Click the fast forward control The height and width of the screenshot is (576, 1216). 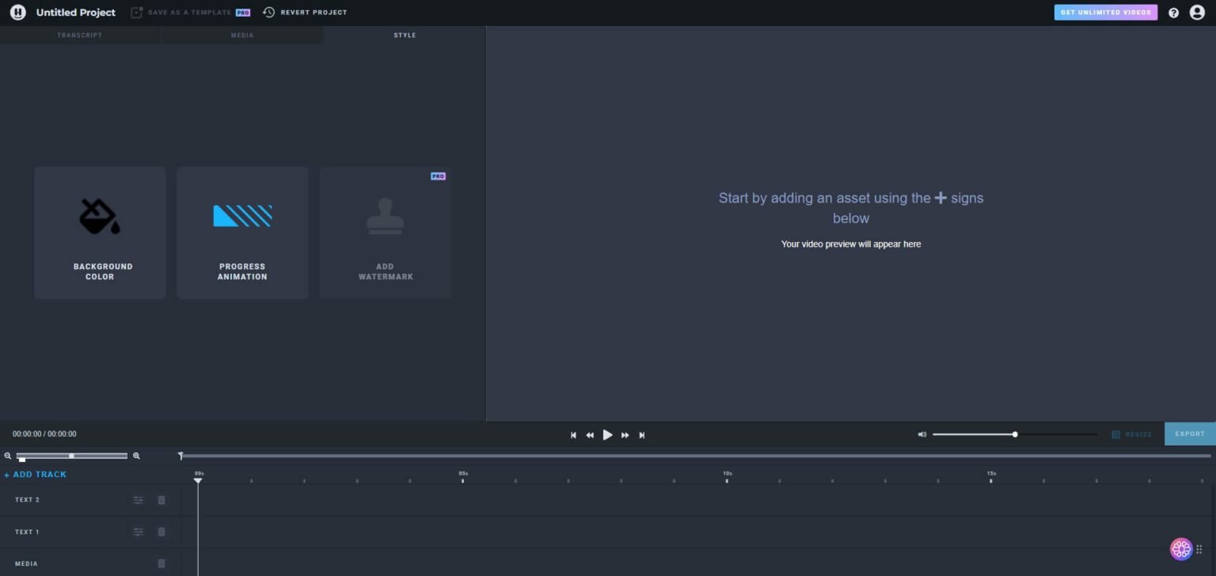click(625, 435)
